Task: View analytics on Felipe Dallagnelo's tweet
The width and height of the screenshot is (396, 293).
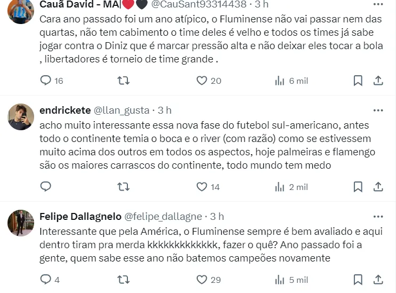Action: (280, 280)
